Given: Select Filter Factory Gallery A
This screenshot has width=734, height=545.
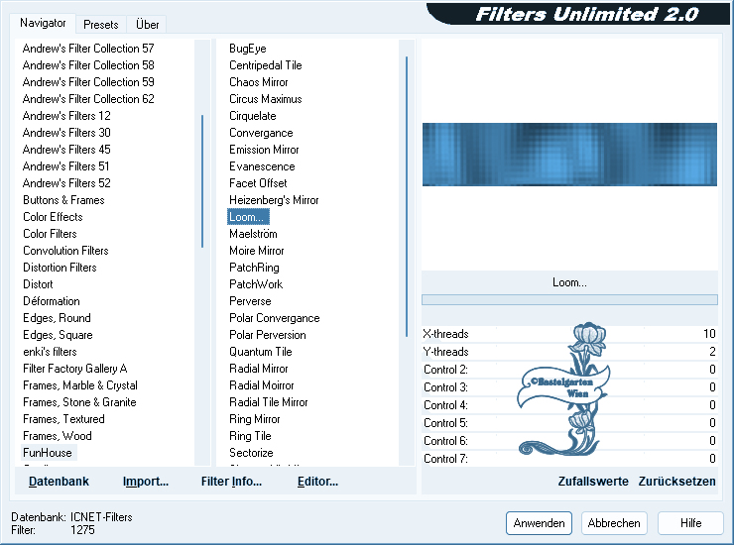Looking at the screenshot, I should click(75, 369).
